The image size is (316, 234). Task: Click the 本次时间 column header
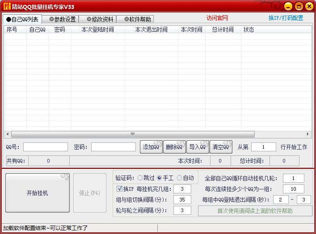pyautogui.click(x=192, y=30)
